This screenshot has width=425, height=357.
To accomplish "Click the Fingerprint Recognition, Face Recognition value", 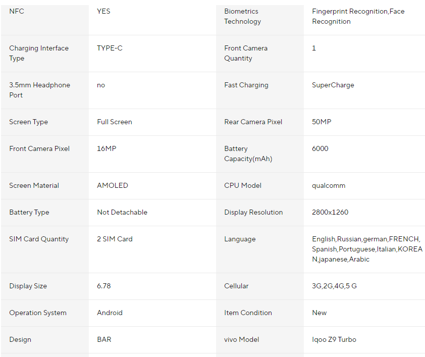I will coord(358,16).
